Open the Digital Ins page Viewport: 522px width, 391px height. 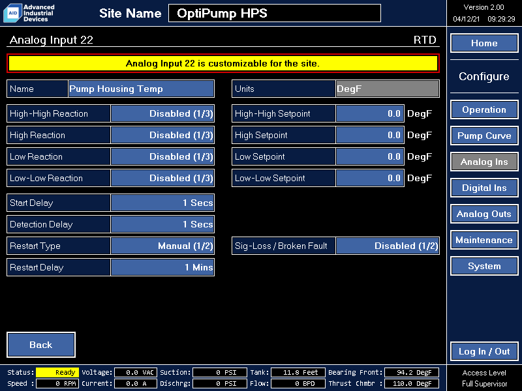coord(484,188)
